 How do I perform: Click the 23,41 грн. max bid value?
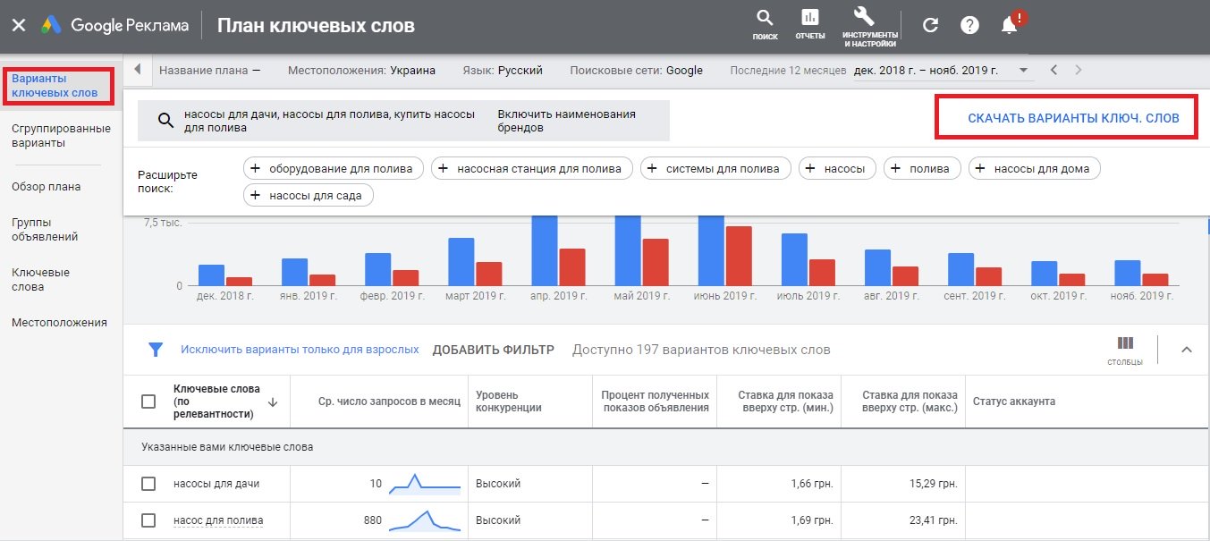tap(932, 520)
